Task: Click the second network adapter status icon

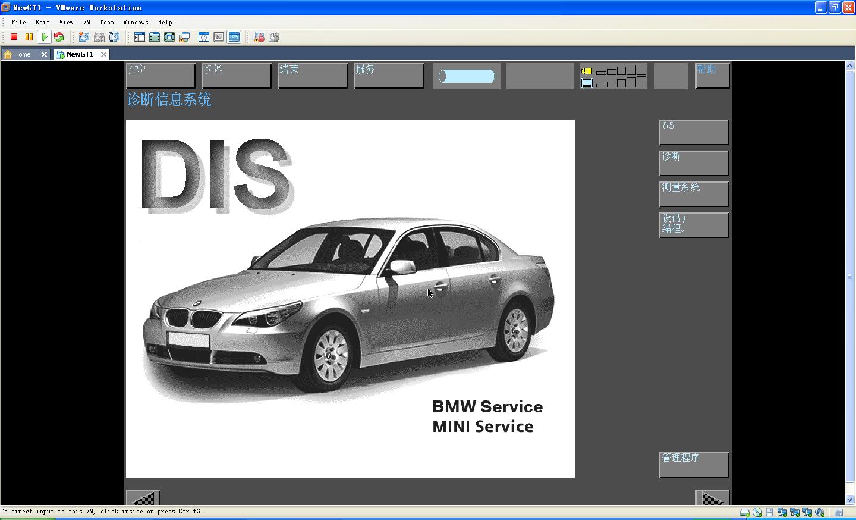Action: (795, 512)
